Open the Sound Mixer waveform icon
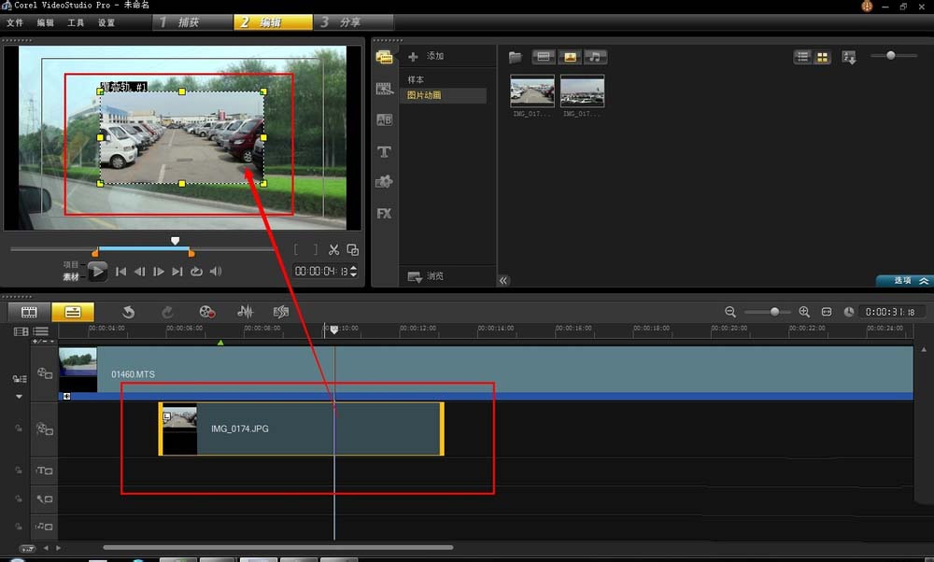 (x=246, y=312)
